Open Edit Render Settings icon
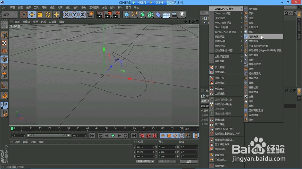This screenshot has height=169, width=302. pos(116,14)
